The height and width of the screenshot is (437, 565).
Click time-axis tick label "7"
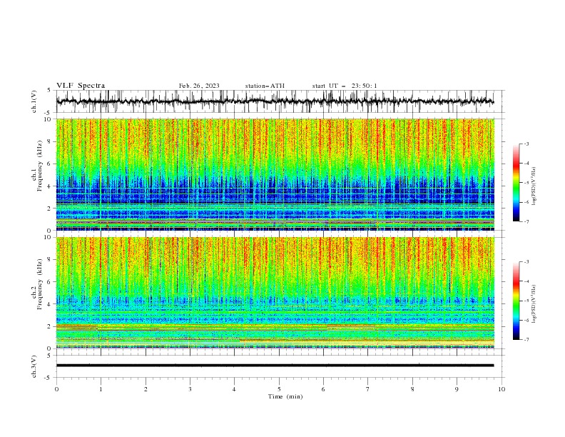(x=368, y=389)
